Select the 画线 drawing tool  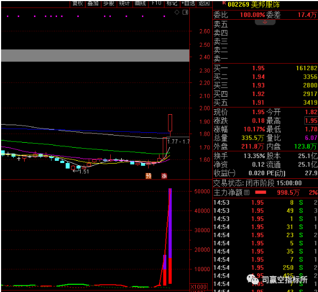140,3
